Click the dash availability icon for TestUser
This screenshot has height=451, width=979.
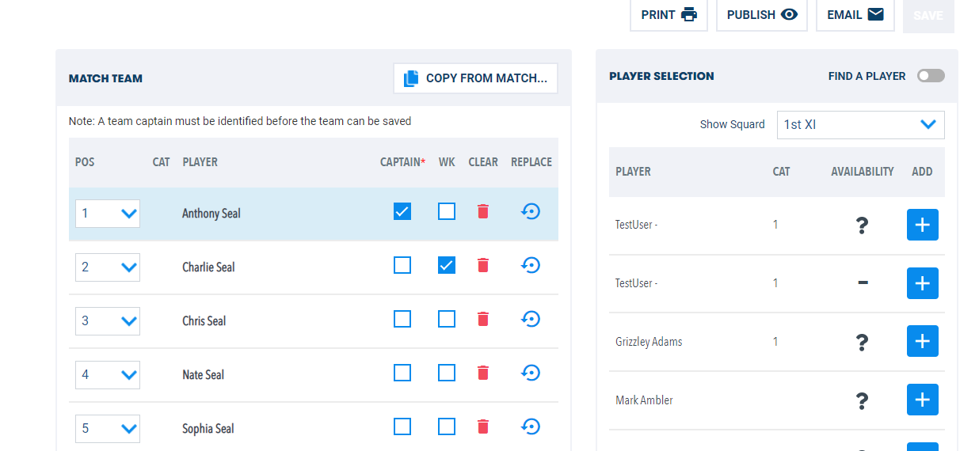coord(863,283)
